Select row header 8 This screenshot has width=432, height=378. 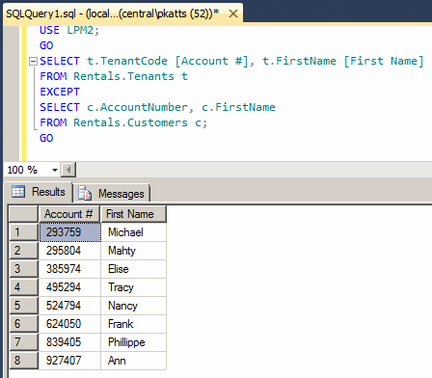[23, 361]
